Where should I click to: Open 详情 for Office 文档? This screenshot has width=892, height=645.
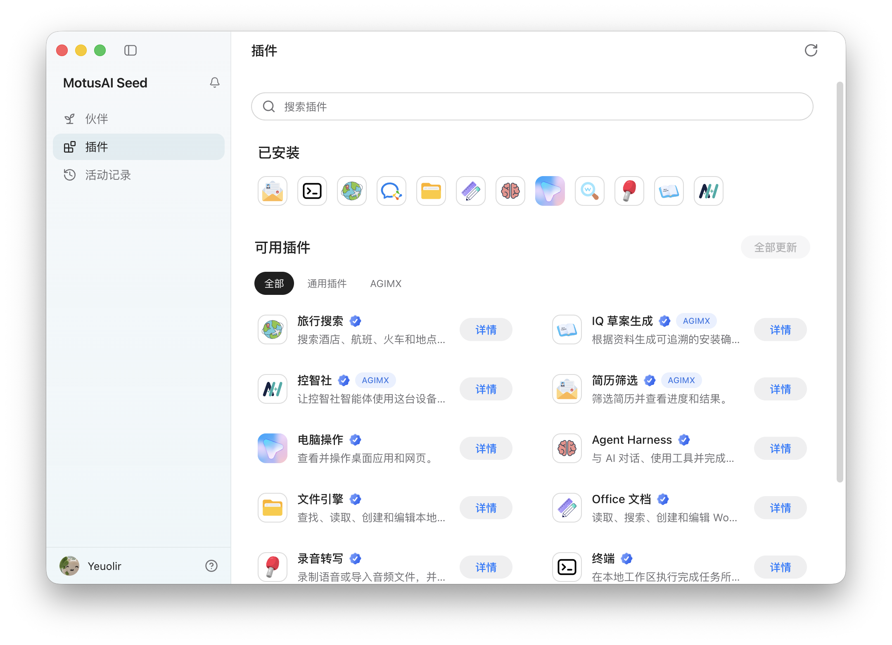tap(780, 508)
